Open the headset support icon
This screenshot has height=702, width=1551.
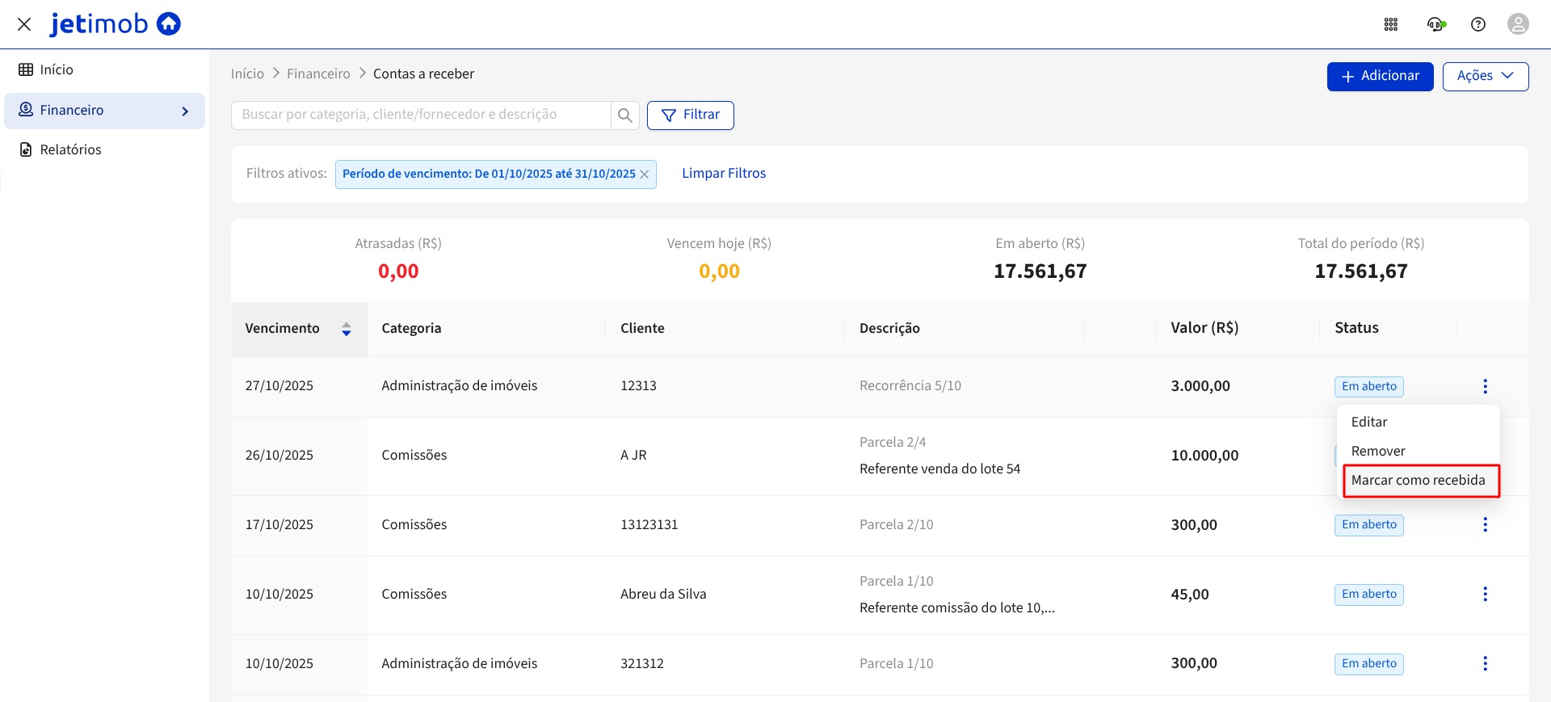(x=1435, y=24)
